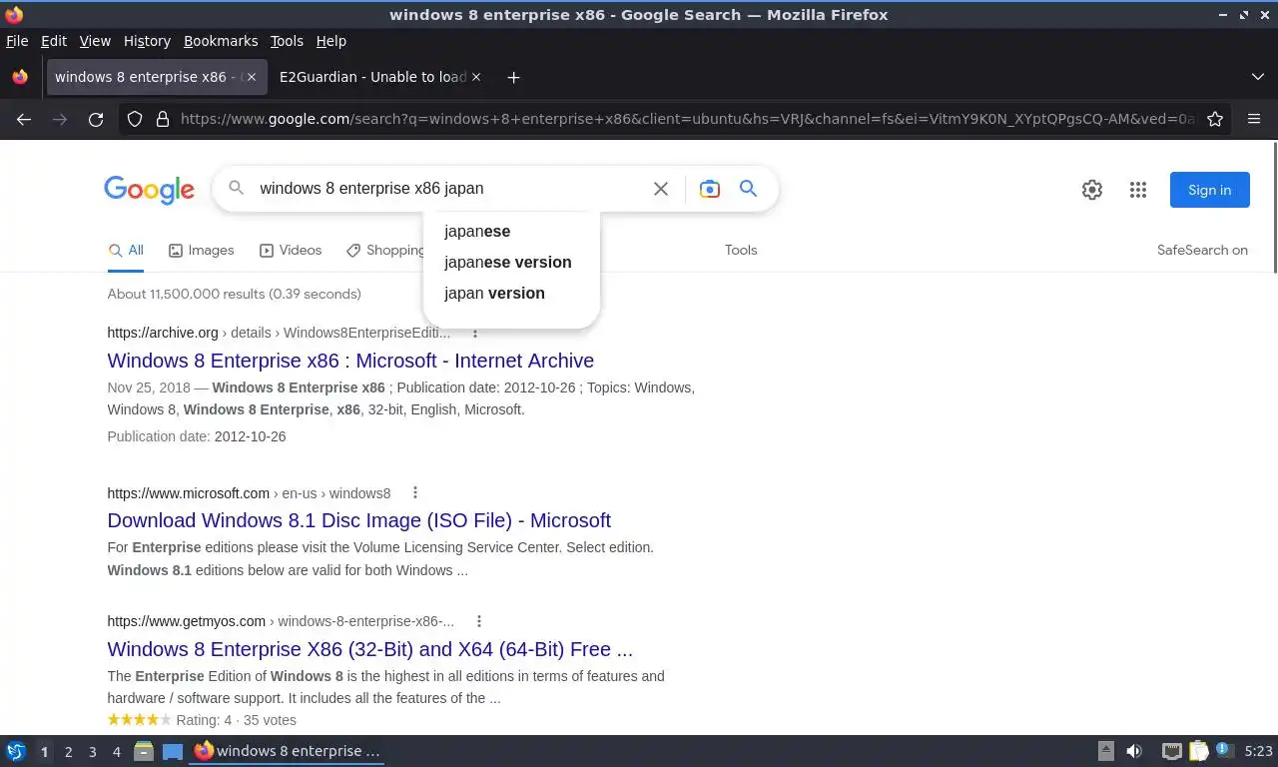Go back with the browser back arrow
The image size is (1278, 767).
point(24,119)
